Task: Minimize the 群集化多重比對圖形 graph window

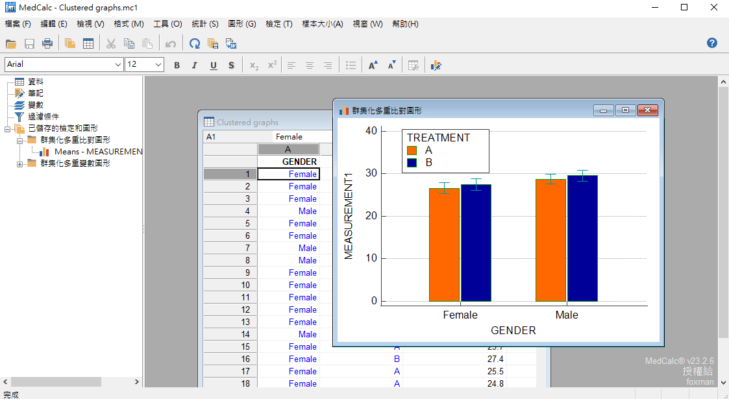Action: coord(604,110)
